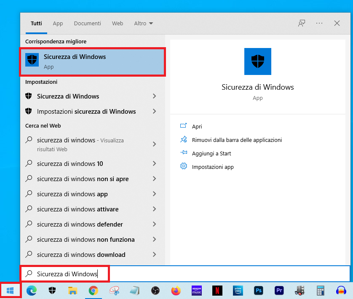This screenshot has width=353, height=299.
Task: Switch to the Documenti tab
Action: click(88, 24)
